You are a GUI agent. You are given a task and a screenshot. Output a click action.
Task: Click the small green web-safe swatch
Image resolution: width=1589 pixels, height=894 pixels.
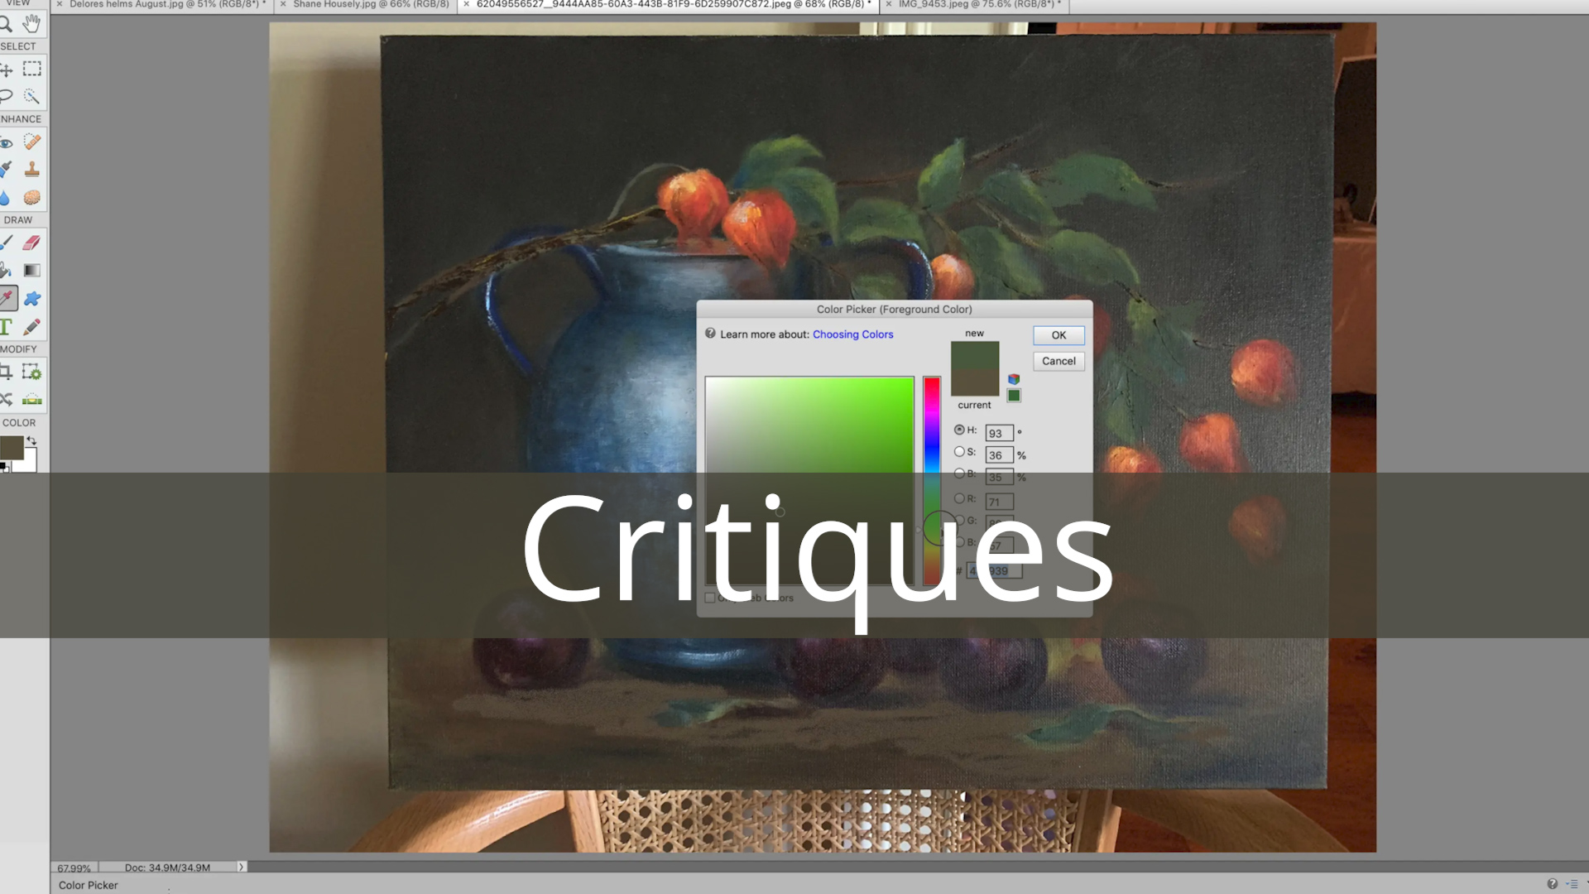pyautogui.click(x=1014, y=396)
